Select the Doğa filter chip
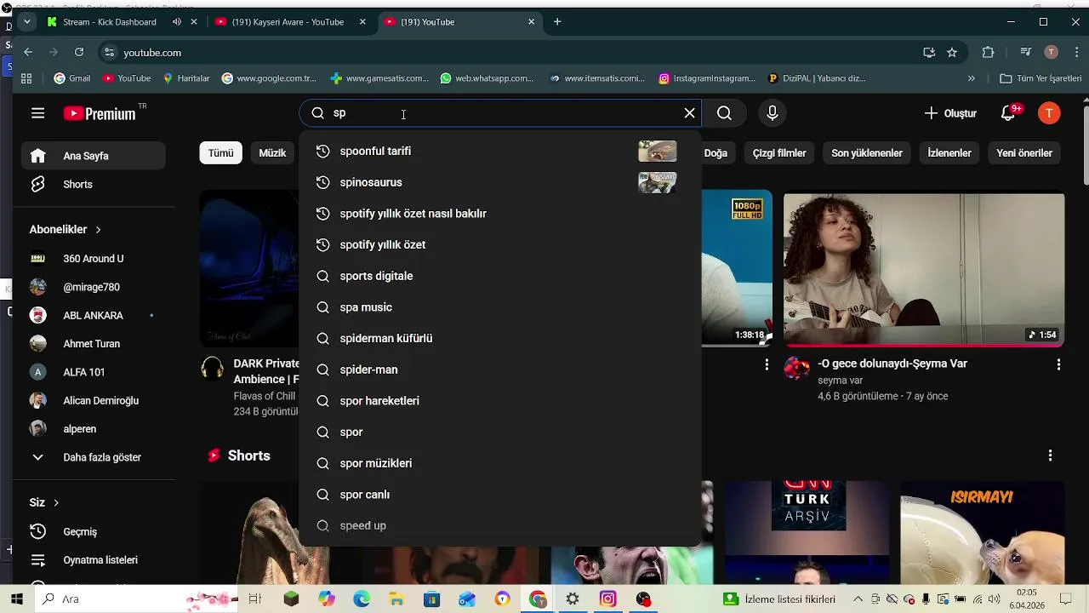 (x=716, y=153)
